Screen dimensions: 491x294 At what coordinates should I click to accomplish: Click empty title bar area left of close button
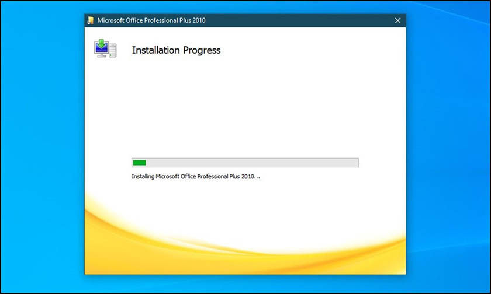pyautogui.click(x=304, y=20)
